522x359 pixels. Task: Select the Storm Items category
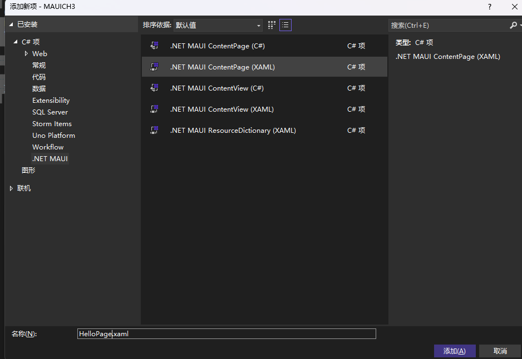tap(52, 123)
